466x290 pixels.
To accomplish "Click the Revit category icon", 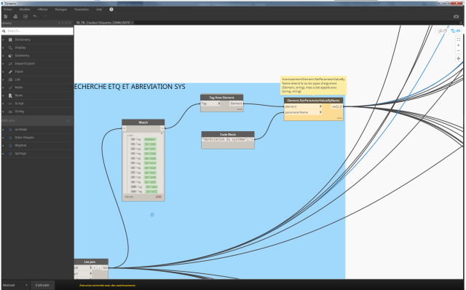I will pos(10,95).
